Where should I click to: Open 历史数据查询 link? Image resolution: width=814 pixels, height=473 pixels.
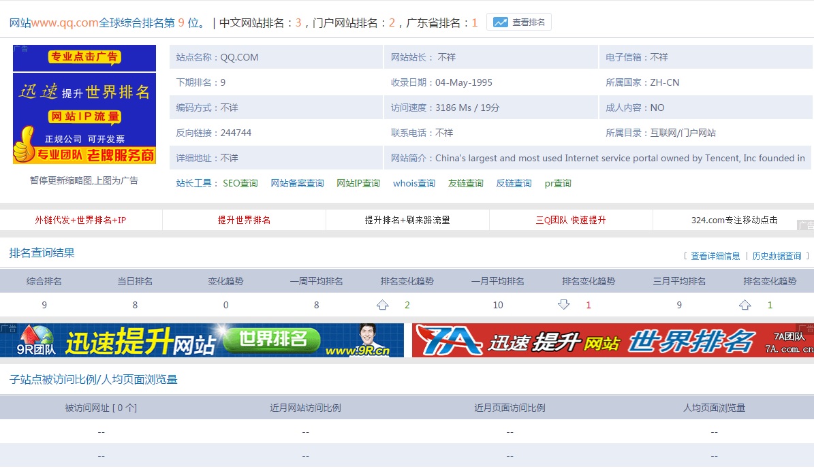(x=777, y=257)
